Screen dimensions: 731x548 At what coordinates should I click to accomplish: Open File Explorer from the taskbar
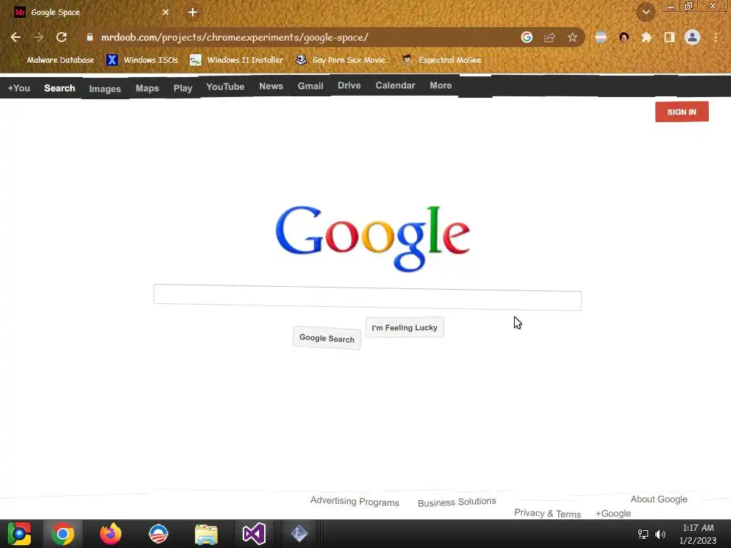(x=206, y=534)
